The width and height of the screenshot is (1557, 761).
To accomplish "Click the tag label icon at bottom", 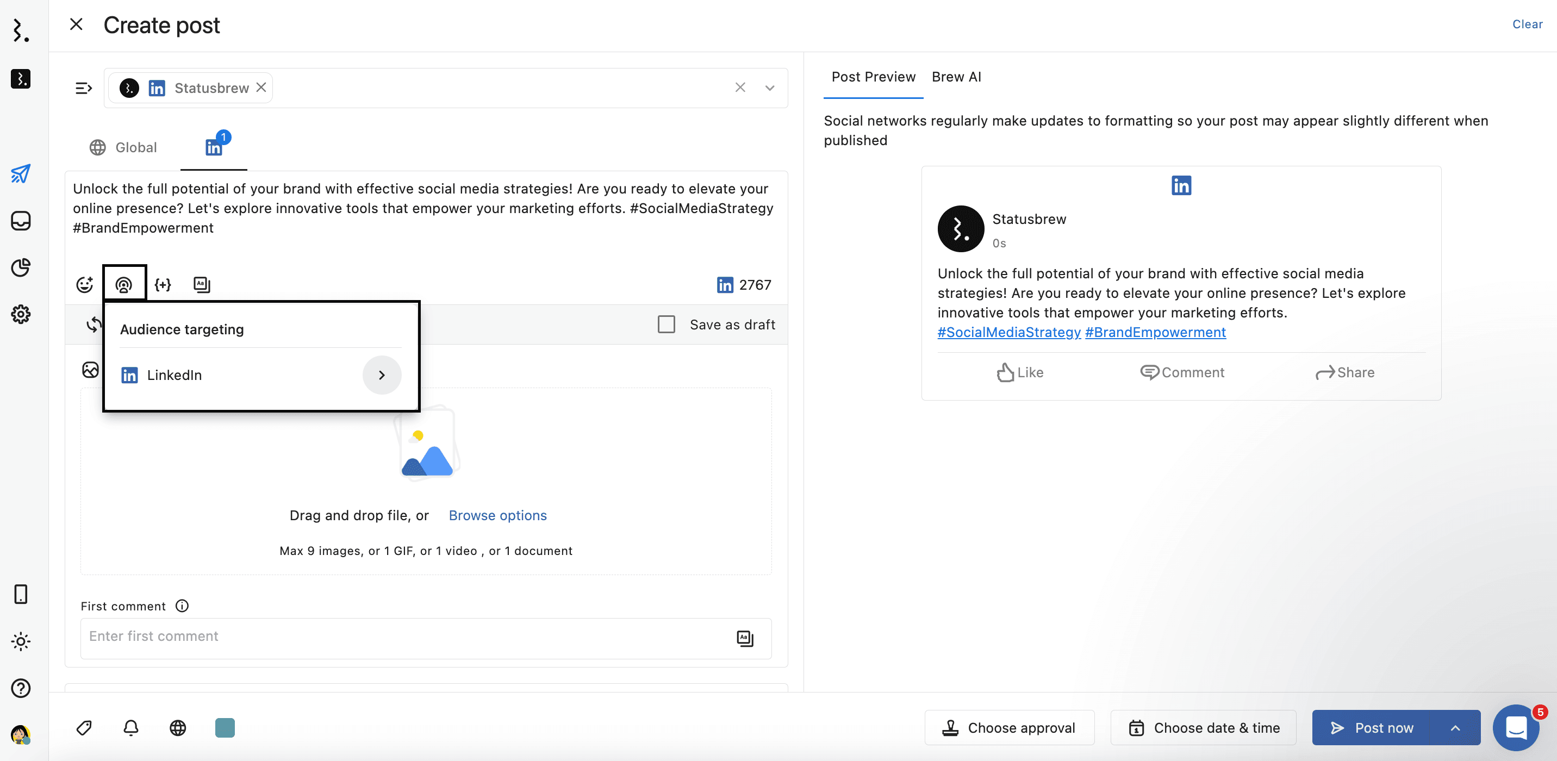I will point(84,727).
